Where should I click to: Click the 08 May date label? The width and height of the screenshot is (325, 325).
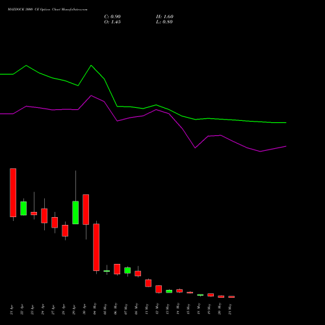click(136, 309)
